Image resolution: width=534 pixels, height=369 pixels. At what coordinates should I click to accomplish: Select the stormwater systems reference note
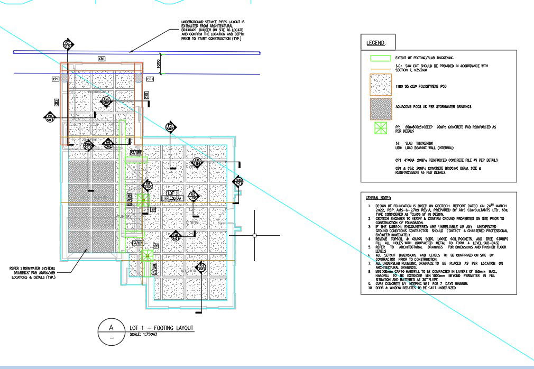(x=33, y=272)
